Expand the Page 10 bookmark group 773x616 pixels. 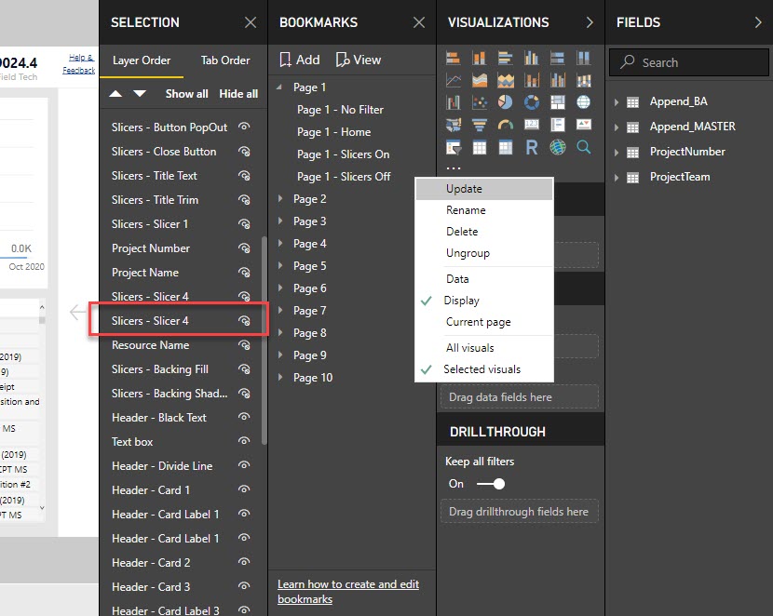pos(280,377)
